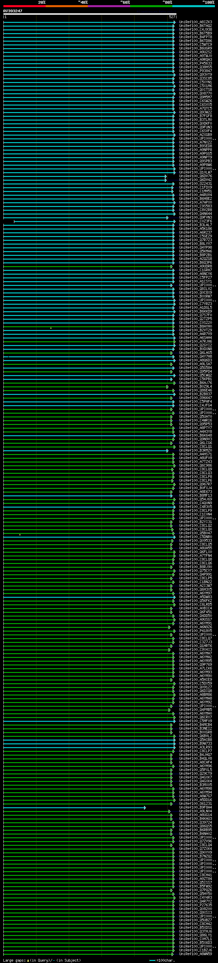The height and width of the screenshot is (963, 218).
Task: Open hit UniRef100_C4J938
Action: pyautogui.click(x=196, y=29)
